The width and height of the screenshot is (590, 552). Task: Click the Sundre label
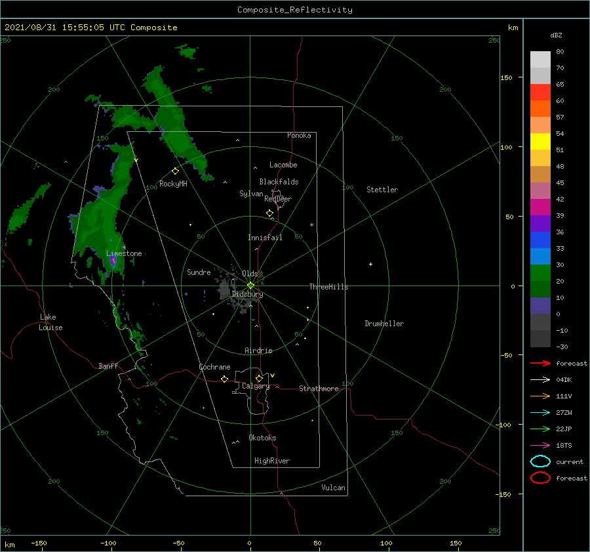coord(199,272)
